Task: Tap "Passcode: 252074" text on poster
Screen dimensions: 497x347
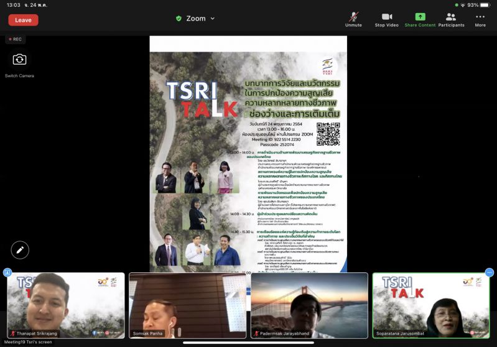Action: click(x=277, y=144)
